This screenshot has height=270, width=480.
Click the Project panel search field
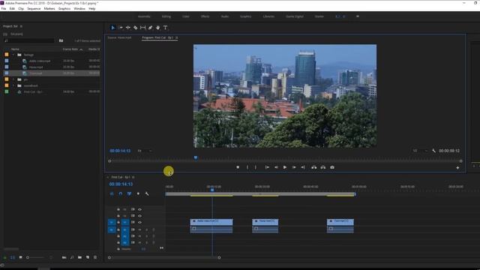click(29, 40)
